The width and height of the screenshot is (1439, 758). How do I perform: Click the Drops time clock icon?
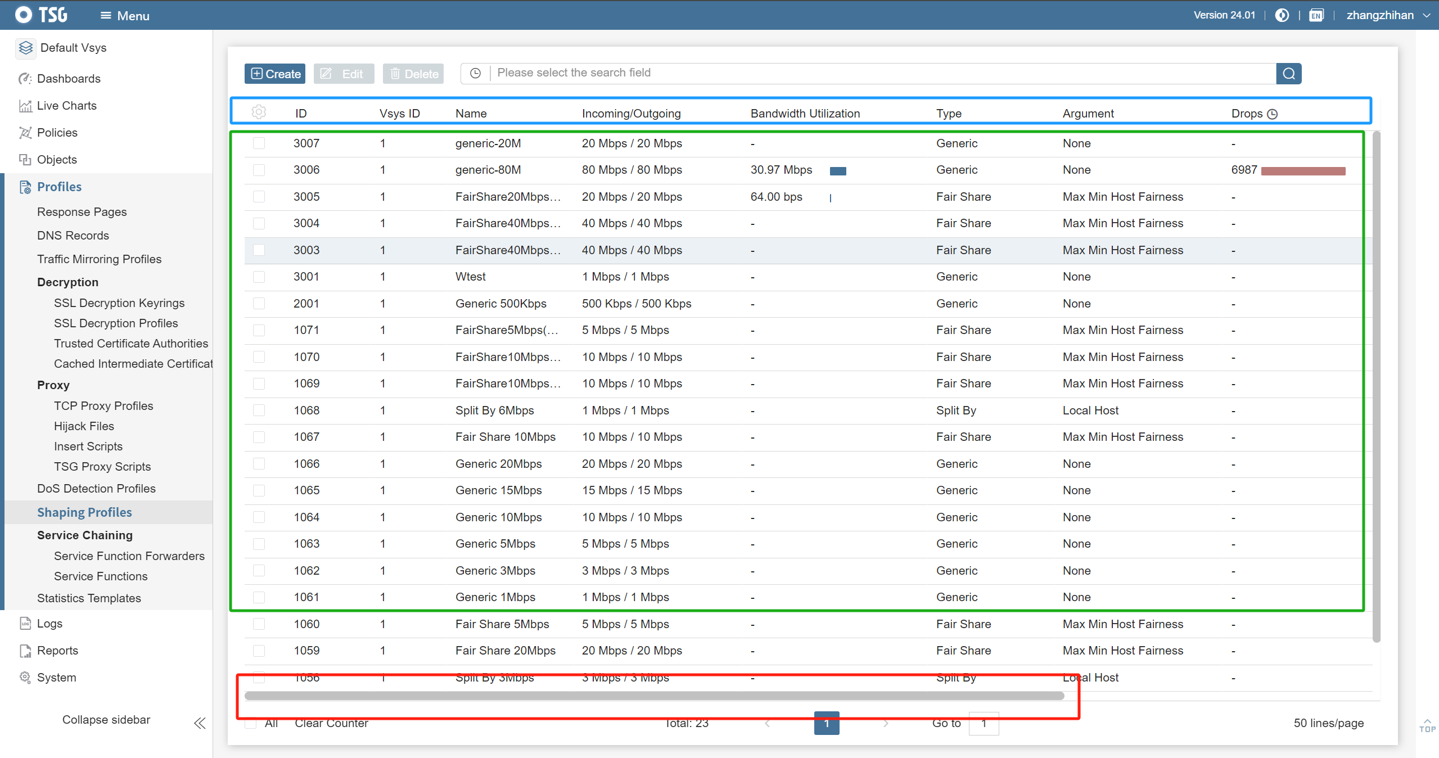1273,114
